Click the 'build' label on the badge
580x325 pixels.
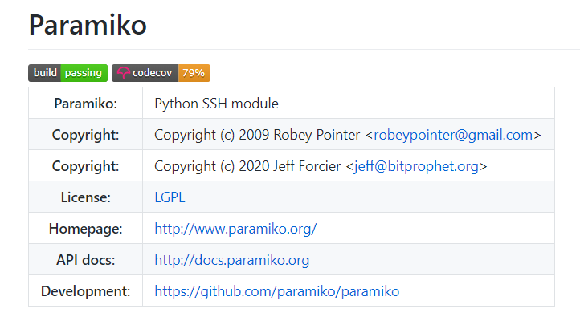pyautogui.click(x=45, y=73)
